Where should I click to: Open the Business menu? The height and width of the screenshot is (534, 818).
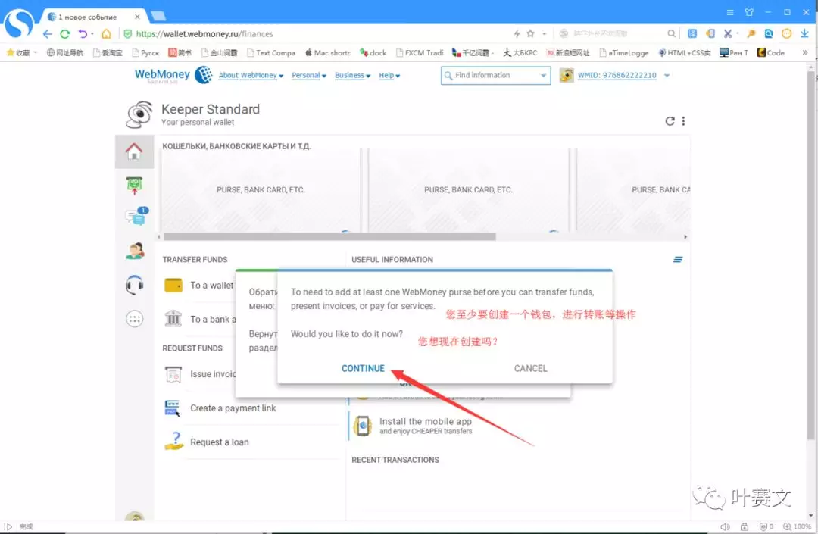click(x=352, y=76)
